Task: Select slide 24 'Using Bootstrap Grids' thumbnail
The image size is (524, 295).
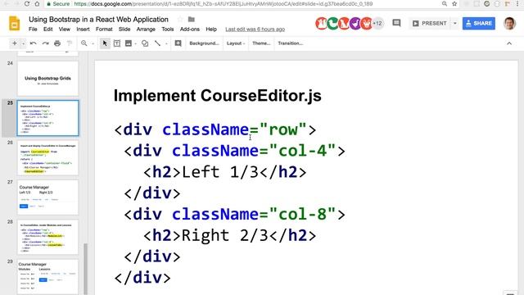Action: [47, 79]
